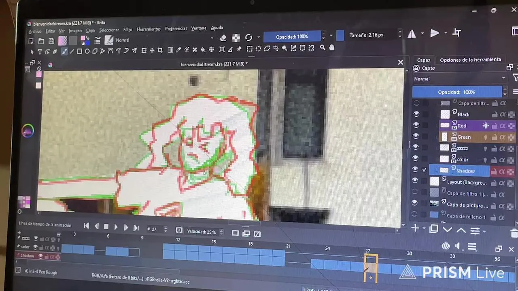Reload the original brush preset
The width and height of the screenshot is (518, 291).
[x=248, y=38]
